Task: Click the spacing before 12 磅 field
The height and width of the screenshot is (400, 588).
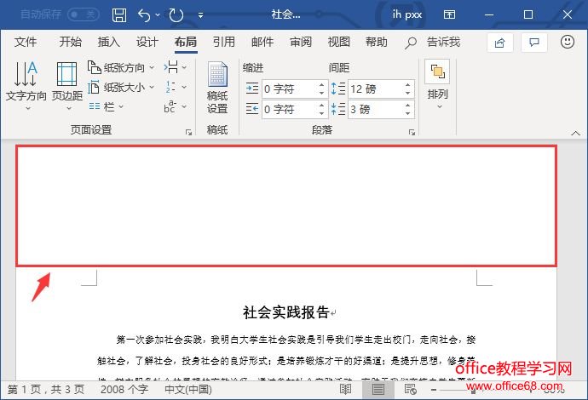Action: coord(376,89)
